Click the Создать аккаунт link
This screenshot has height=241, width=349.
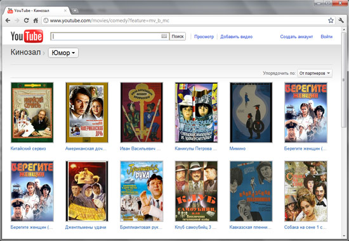(296, 37)
